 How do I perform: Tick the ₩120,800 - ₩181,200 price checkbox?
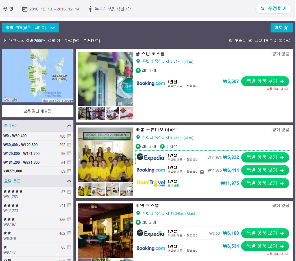click(69, 153)
